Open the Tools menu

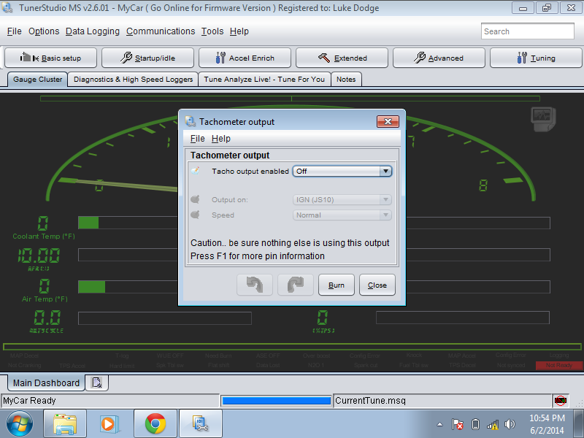(x=212, y=31)
